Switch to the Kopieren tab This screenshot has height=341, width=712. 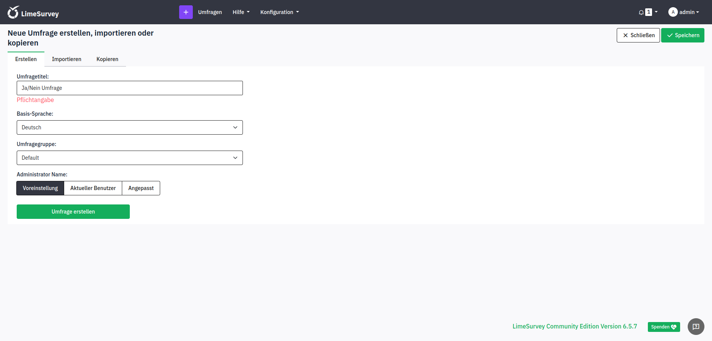[x=107, y=59]
